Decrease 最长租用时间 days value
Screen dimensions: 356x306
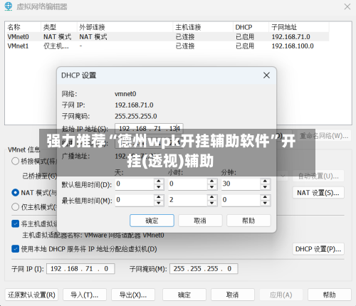(x=159, y=203)
